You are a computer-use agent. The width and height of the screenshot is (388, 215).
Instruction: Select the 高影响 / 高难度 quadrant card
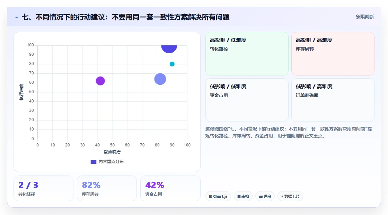[333, 54]
